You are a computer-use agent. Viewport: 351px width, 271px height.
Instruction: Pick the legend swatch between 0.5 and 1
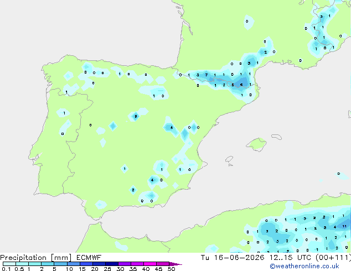(22, 264)
